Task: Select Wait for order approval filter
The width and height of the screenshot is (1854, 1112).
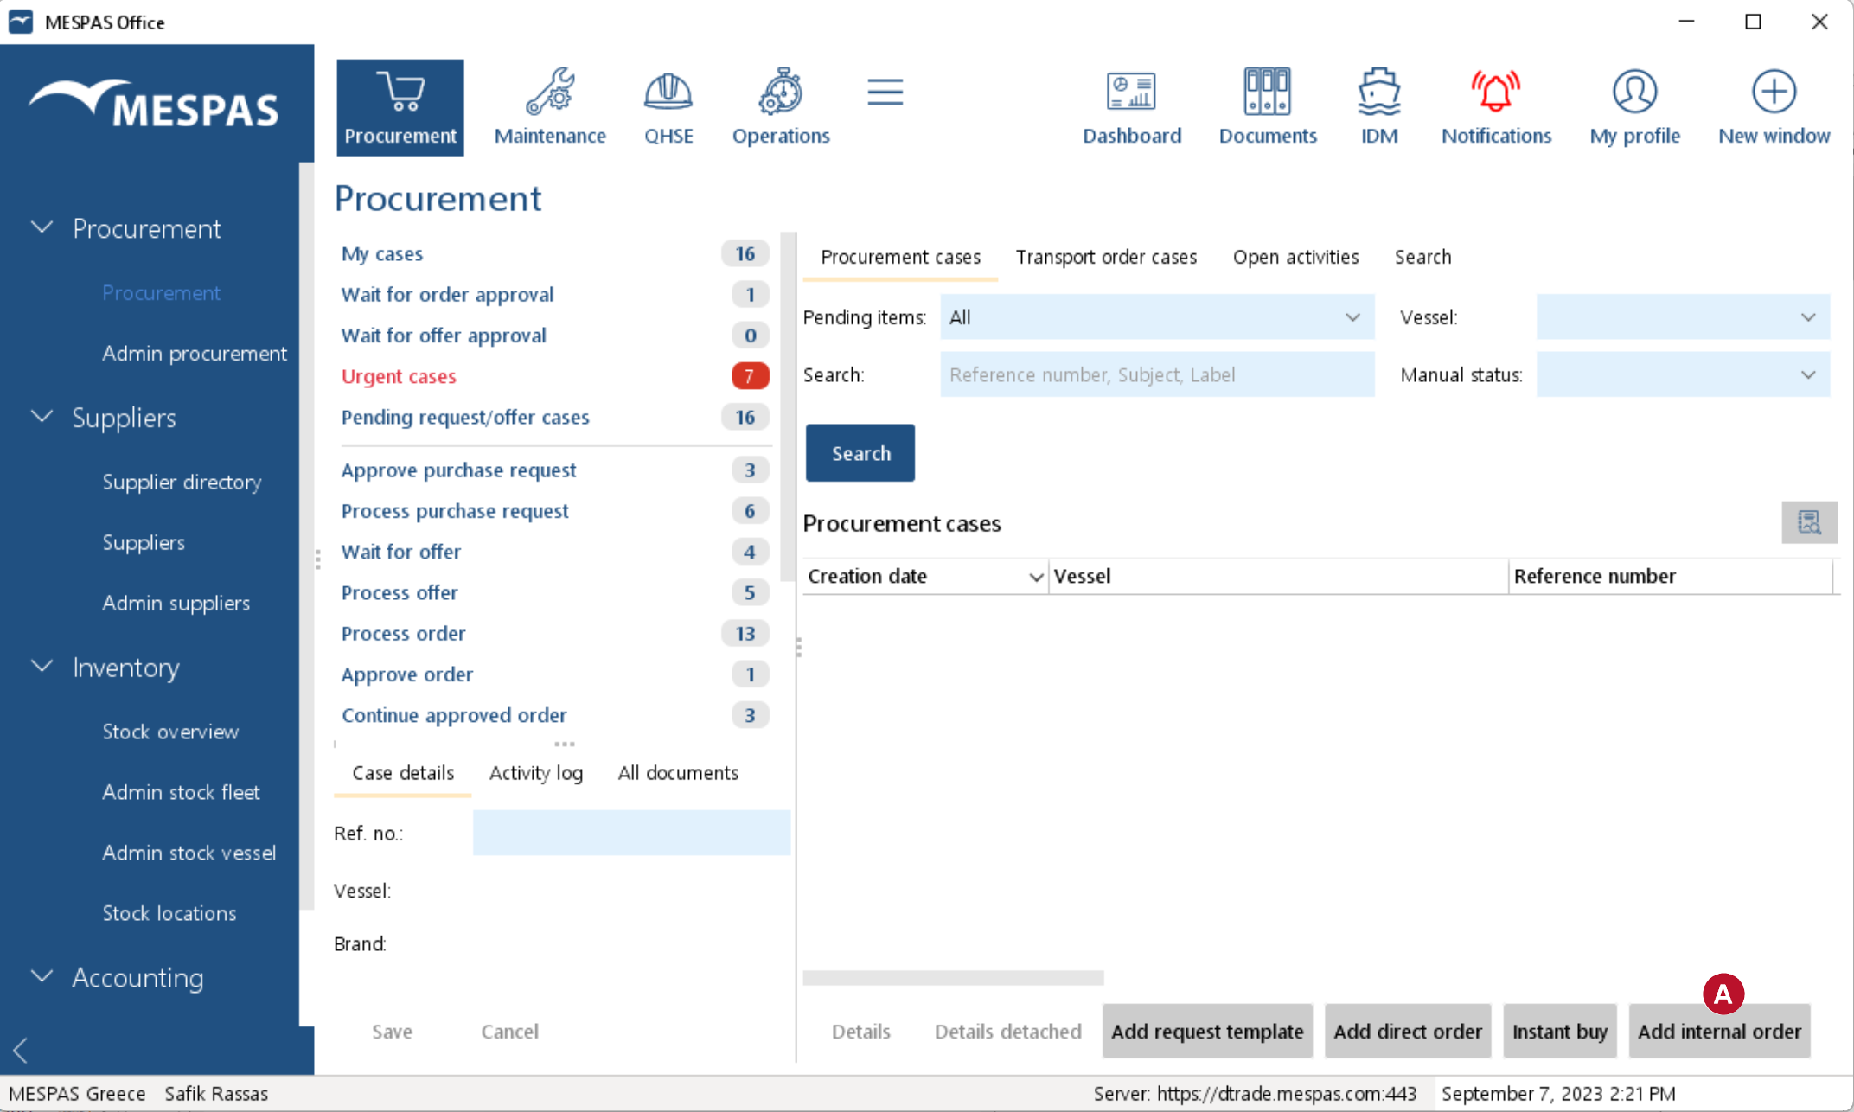Action: [553, 294]
